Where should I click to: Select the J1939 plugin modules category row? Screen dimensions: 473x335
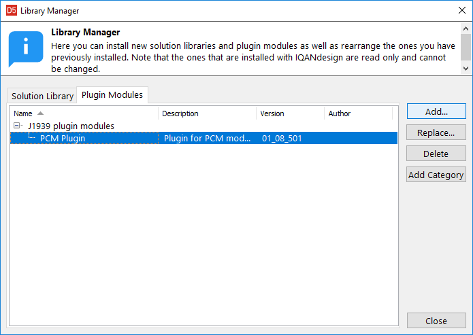pos(71,126)
